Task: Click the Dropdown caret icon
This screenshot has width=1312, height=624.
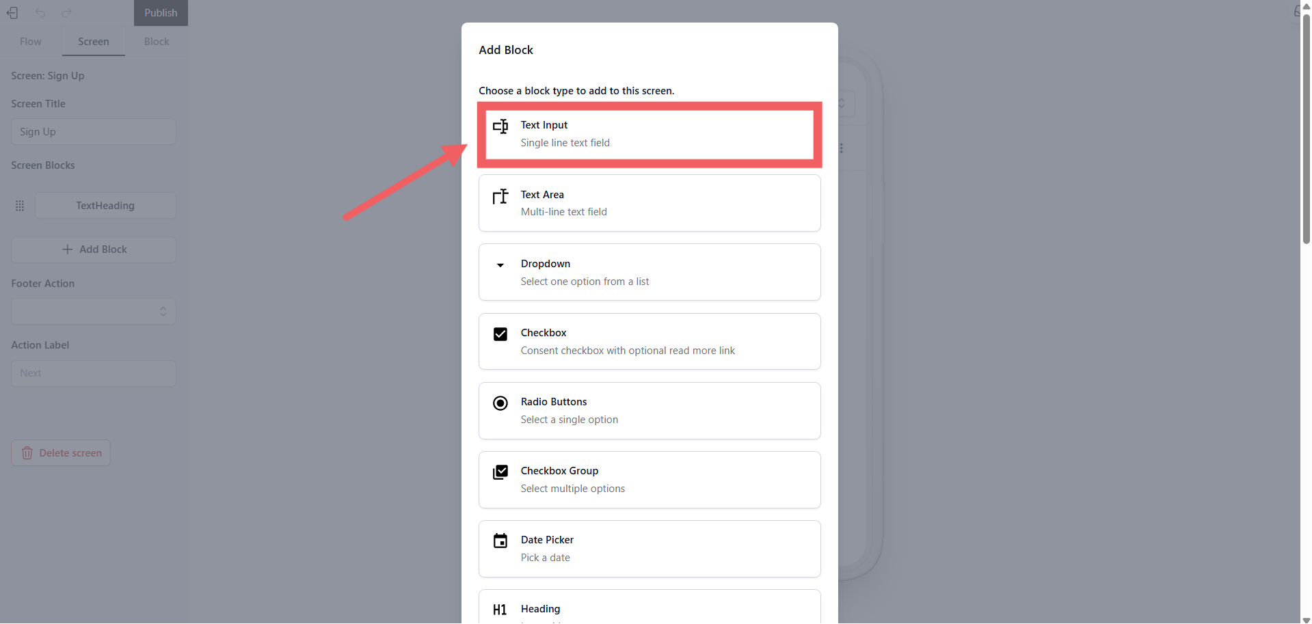Action: [x=500, y=265]
